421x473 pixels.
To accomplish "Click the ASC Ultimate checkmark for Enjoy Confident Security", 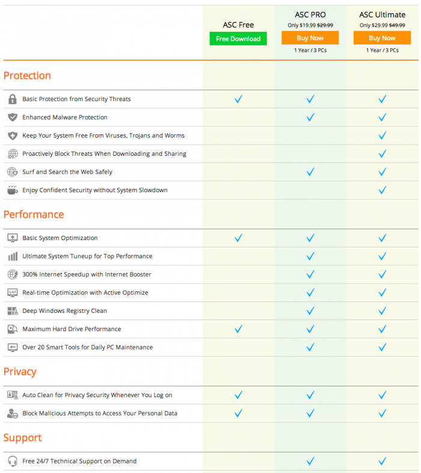I will 383,190.
